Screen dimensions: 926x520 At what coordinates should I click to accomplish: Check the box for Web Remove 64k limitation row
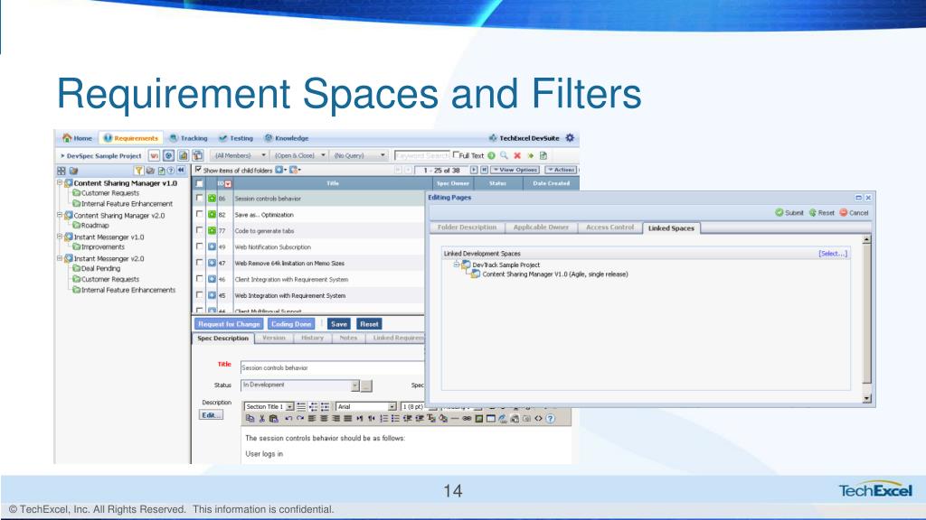pyautogui.click(x=200, y=263)
